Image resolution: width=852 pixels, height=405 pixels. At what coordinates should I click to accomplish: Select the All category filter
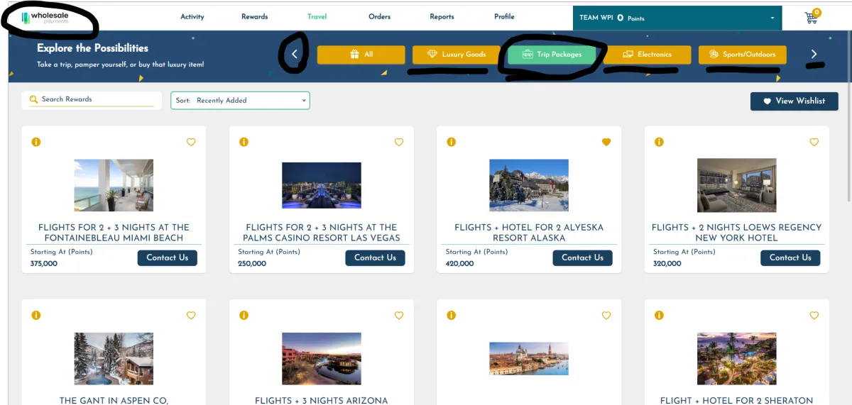(361, 55)
